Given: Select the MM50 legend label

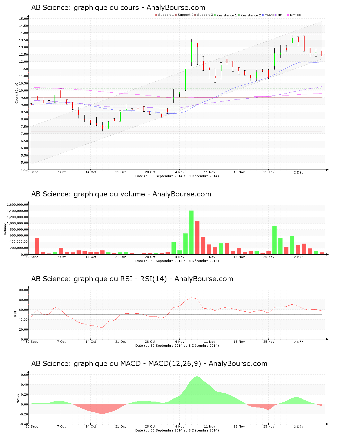Looking at the screenshot, I should coord(282,15).
